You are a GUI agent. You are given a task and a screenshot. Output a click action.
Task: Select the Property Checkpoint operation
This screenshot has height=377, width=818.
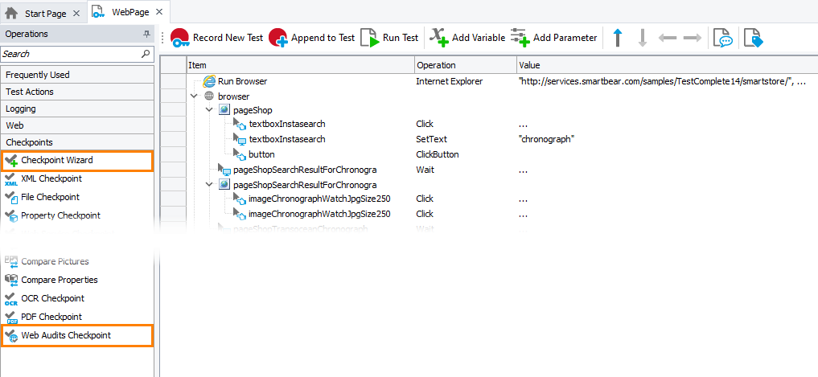(77, 215)
